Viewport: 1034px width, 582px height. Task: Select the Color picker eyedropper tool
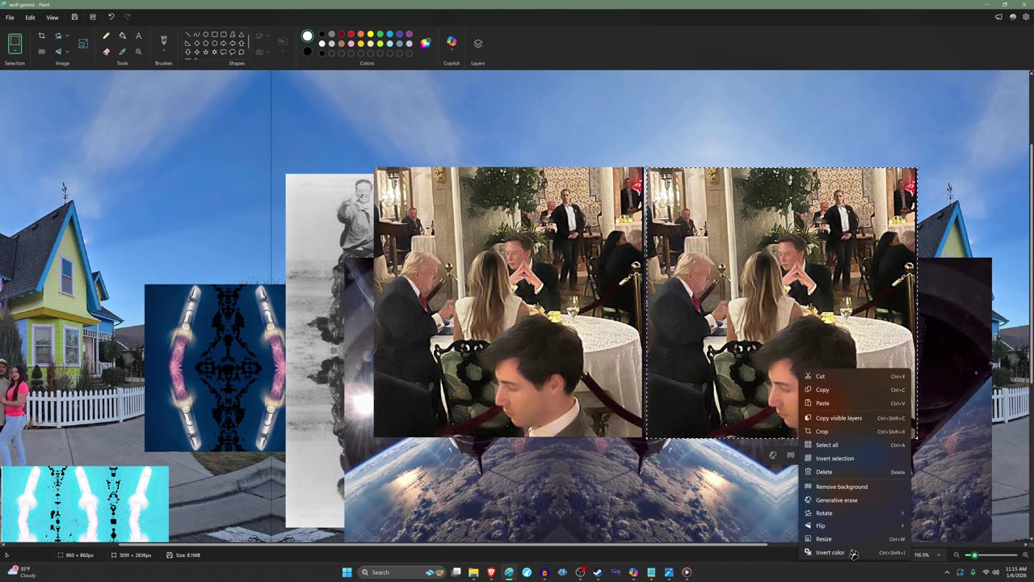click(122, 52)
